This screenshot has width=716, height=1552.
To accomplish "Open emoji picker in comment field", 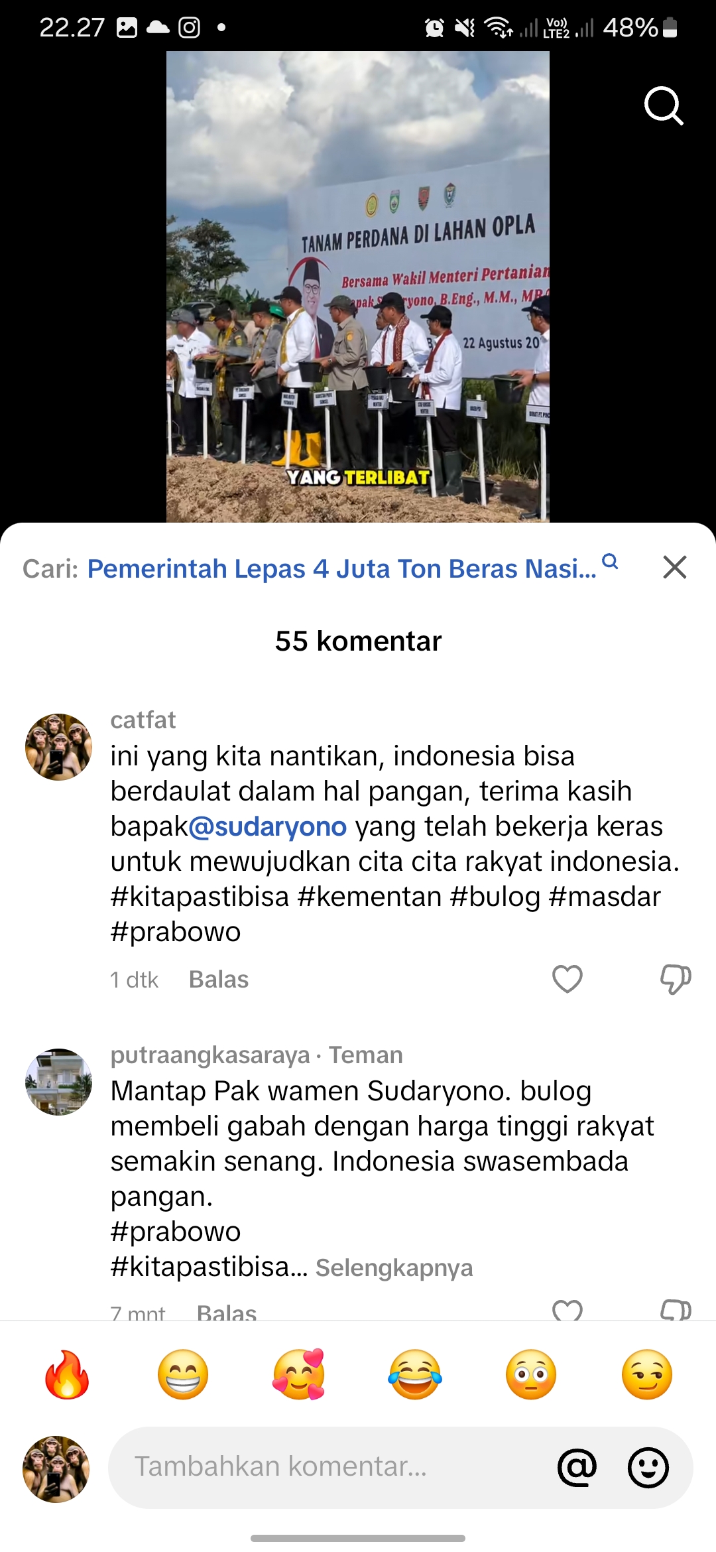I will coord(648,1467).
